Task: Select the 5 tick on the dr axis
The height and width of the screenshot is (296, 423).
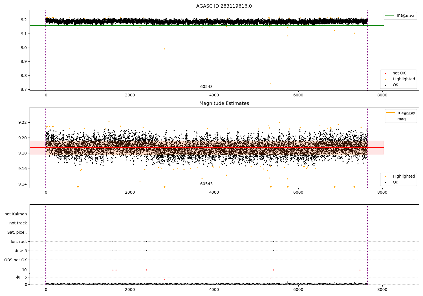Action: pos(26,277)
